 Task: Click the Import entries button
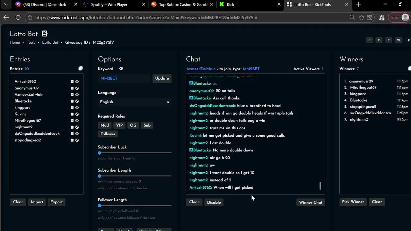(37, 202)
